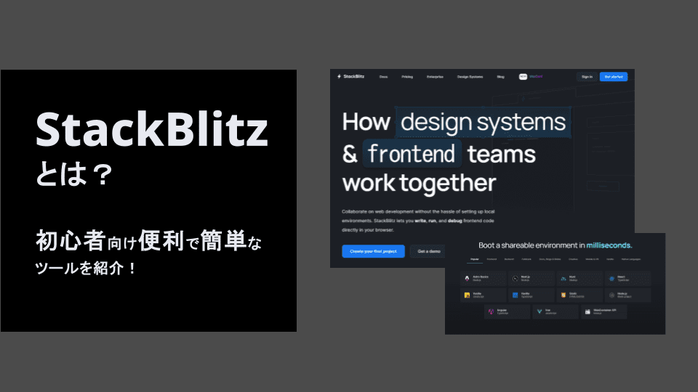Open the Enterprise nav link
Viewport: 698px width, 392px height.
click(435, 76)
